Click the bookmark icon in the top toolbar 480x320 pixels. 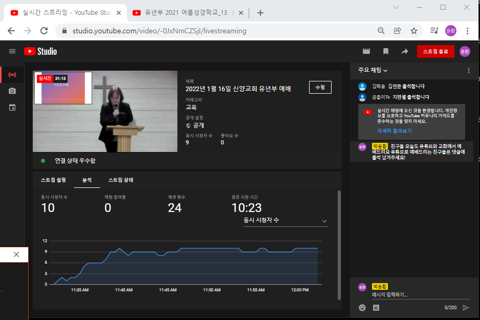pyautogui.click(x=385, y=51)
